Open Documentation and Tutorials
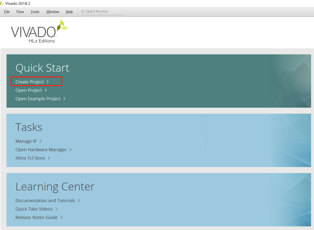Screen dimensions: 314x230 coord(45,200)
